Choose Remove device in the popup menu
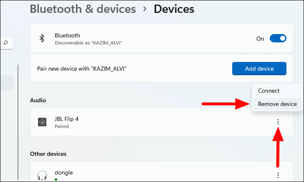 tap(277, 104)
